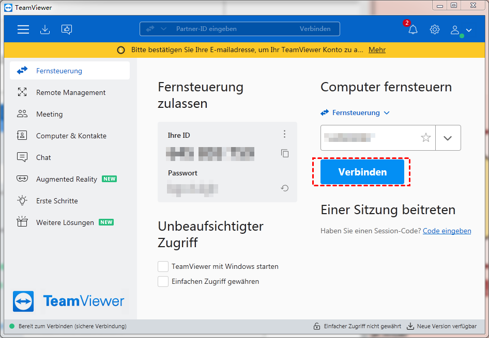Open settings gear icon
The width and height of the screenshot is (489, 338).
(x=435, y=29)
